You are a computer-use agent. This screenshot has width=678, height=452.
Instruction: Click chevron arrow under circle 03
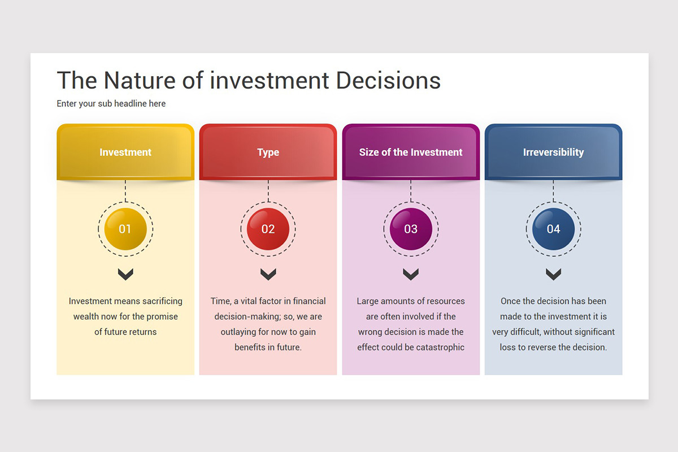coord(411,275)
